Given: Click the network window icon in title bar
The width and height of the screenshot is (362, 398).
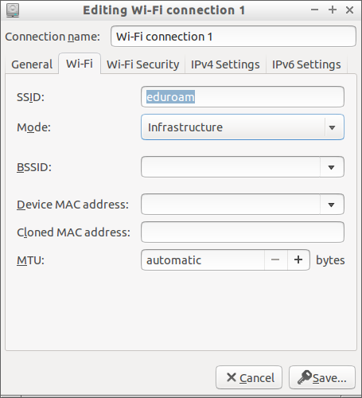Looking at the screenshot, I should click(13, 10).
